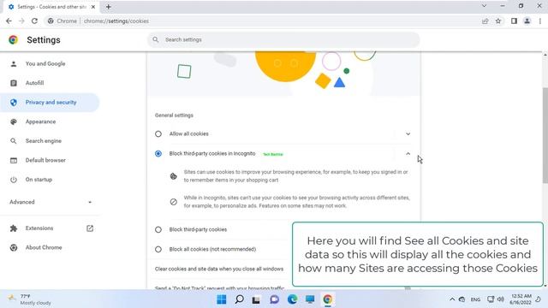
Task: Expand the Advanced section
Action: [50, 202]
